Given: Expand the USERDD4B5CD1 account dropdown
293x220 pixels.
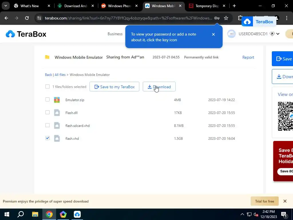Looking at the screenshot, I should 278,34.
